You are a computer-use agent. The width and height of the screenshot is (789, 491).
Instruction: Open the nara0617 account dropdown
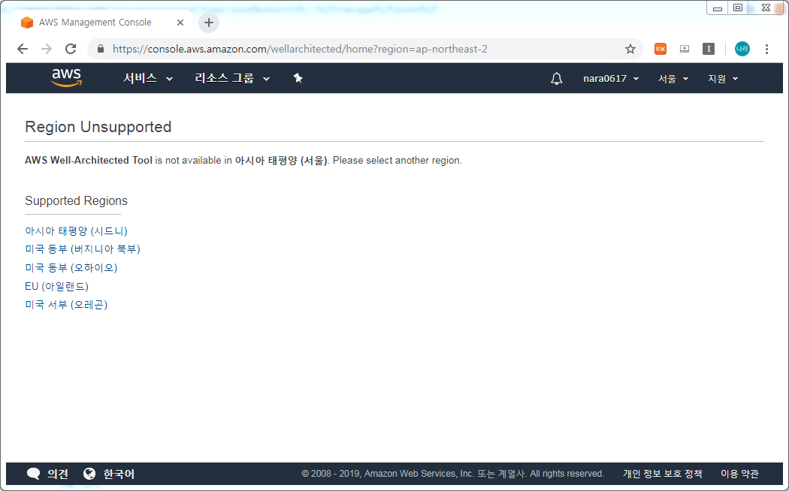coord(611,78)
